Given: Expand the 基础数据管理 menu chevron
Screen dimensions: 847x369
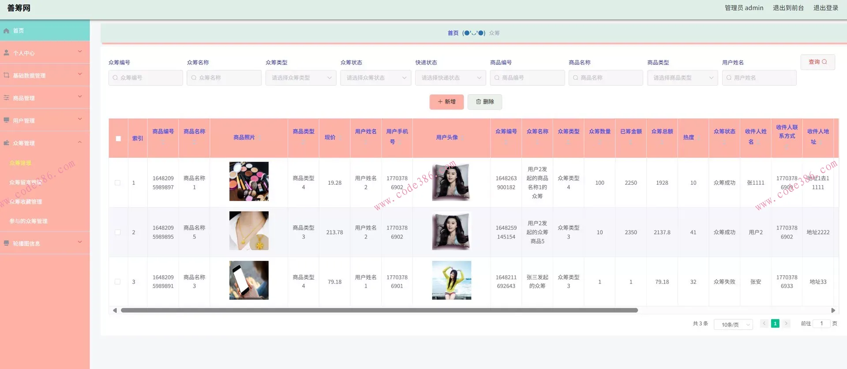Looking at the screenshot, I should pyautogui.click(x=80, y=74).
